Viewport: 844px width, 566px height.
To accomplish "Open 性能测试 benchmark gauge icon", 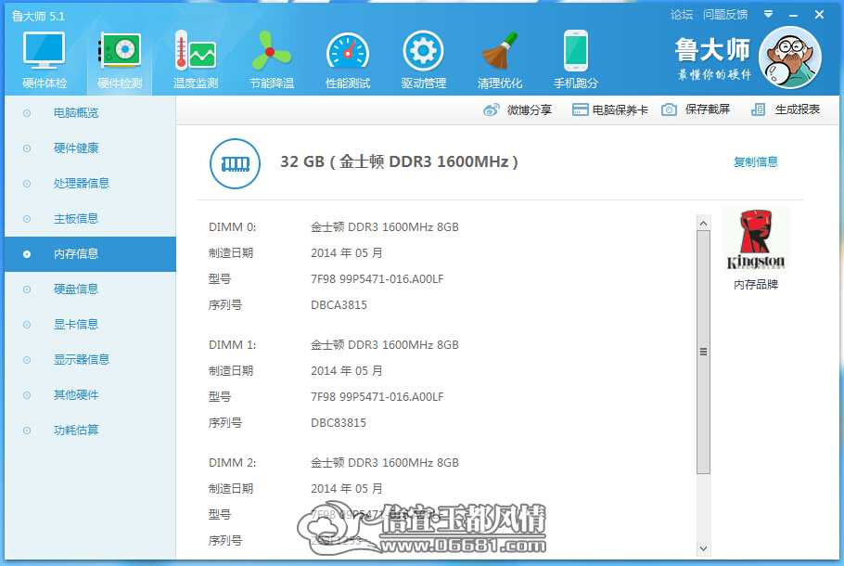I will coord(348,52).
